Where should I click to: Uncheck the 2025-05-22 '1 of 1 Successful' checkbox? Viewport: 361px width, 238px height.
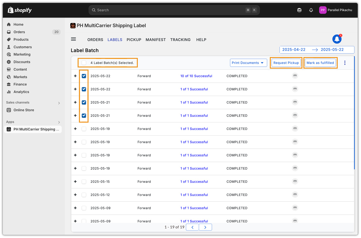84,89
